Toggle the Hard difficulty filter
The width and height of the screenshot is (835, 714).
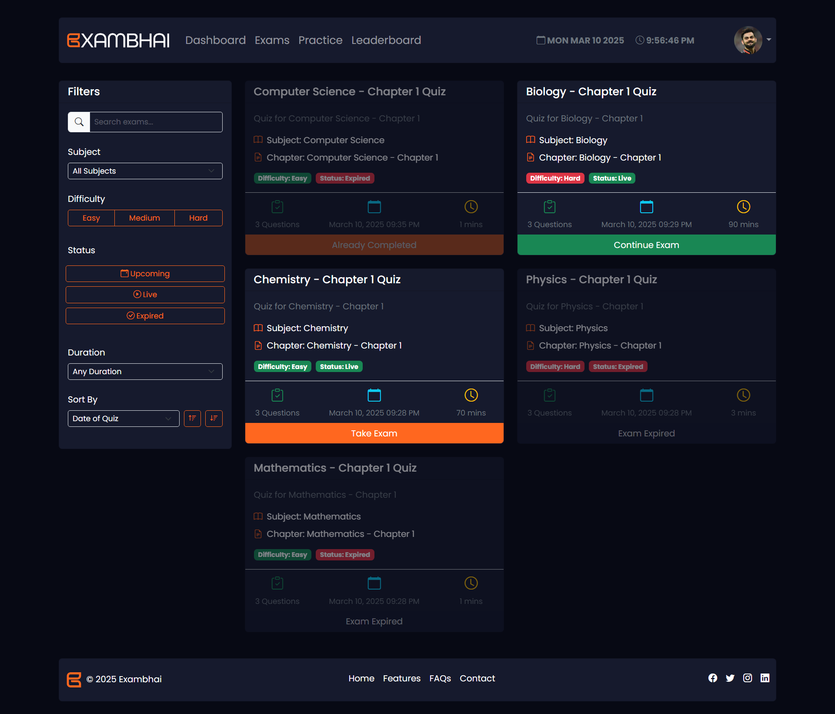[198, 218]
